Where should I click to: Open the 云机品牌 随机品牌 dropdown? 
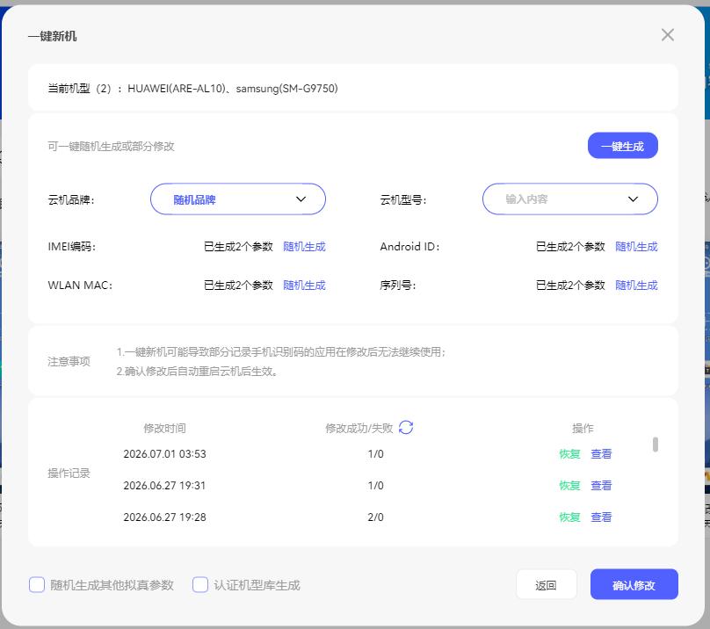tap(238, 199)
